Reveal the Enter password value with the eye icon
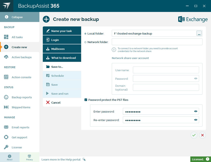Screen dimensions: 211x162 (x=196, y=111)
